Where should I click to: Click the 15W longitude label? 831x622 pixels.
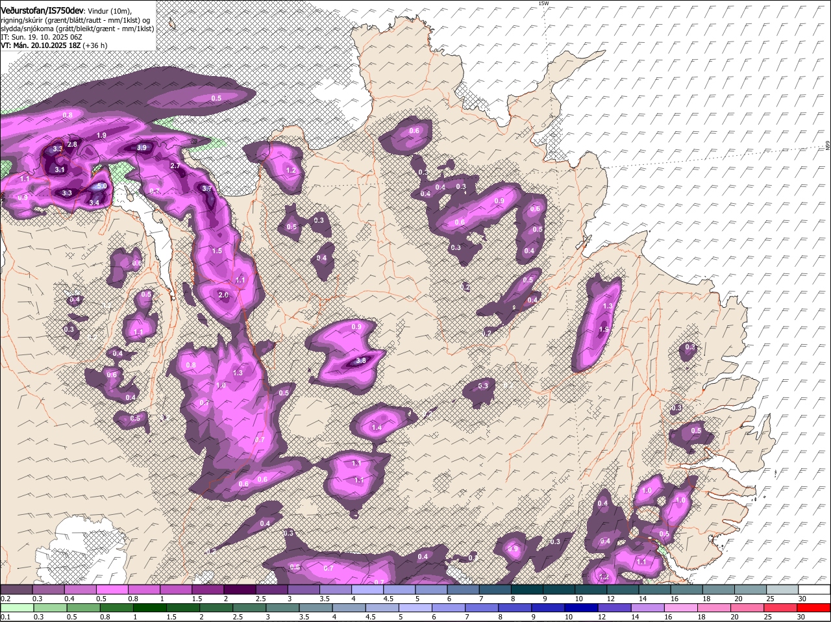tap(543, 3)
